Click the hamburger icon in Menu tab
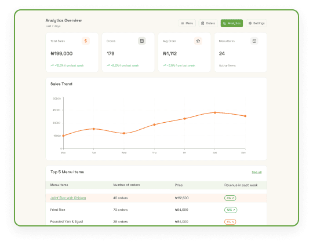 point(182,23)
